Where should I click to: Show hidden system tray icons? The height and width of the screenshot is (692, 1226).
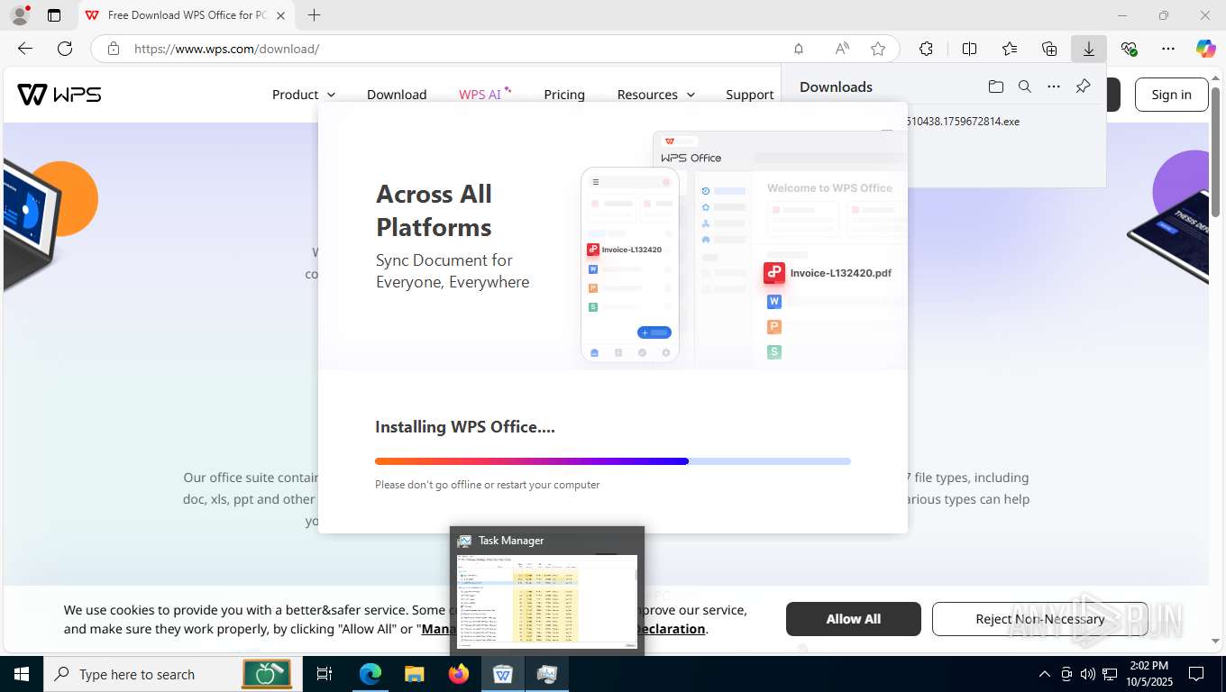point(1045,674)
